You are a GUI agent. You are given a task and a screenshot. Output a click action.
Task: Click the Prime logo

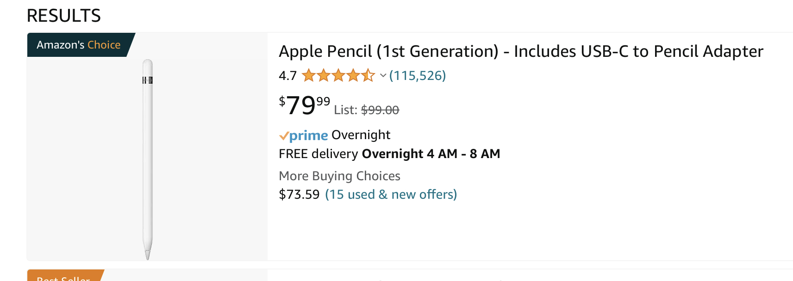click(308, 135)
